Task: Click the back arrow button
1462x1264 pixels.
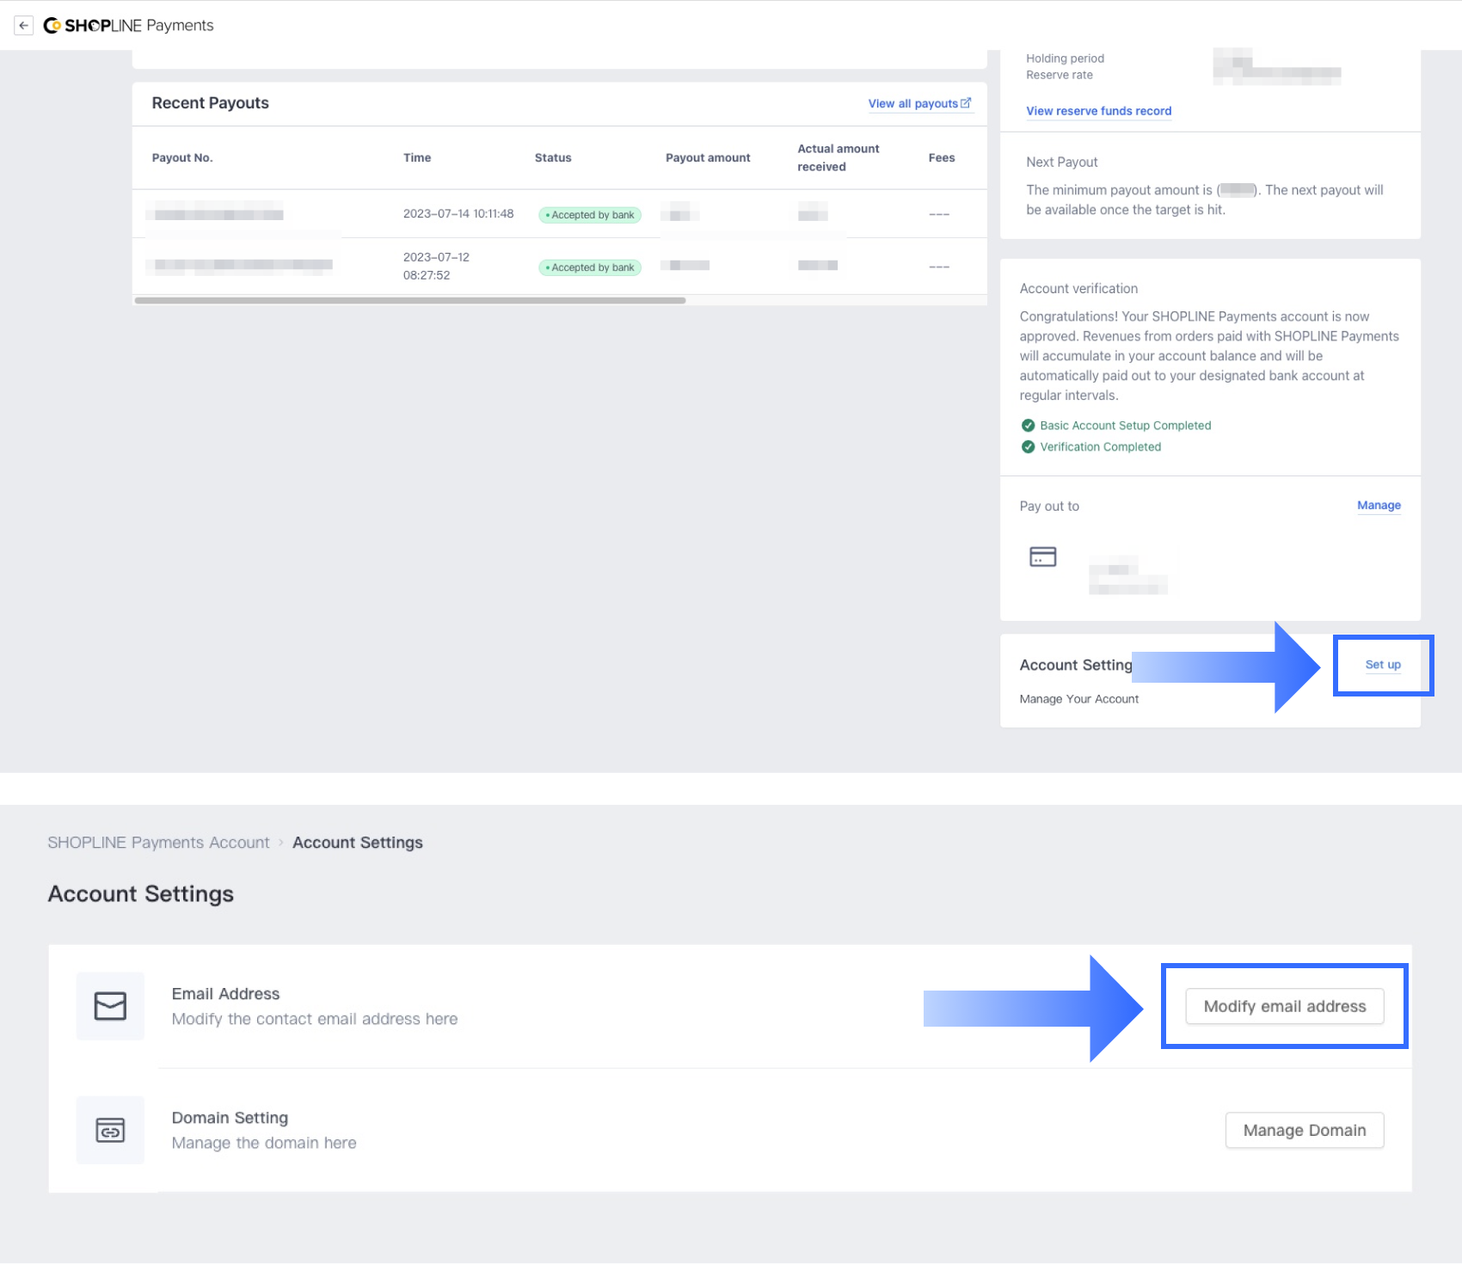Action: (24, 26)
